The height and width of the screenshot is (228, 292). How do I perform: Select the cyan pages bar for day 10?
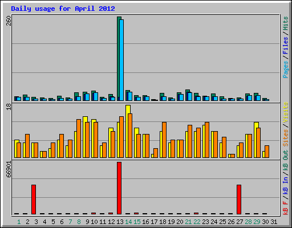click(x=96, y=96)
